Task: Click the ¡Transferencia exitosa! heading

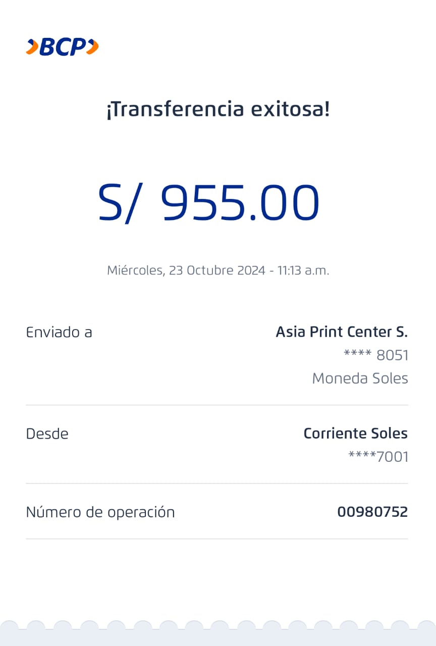Action: pyautogui.click(x=217, y=109)
